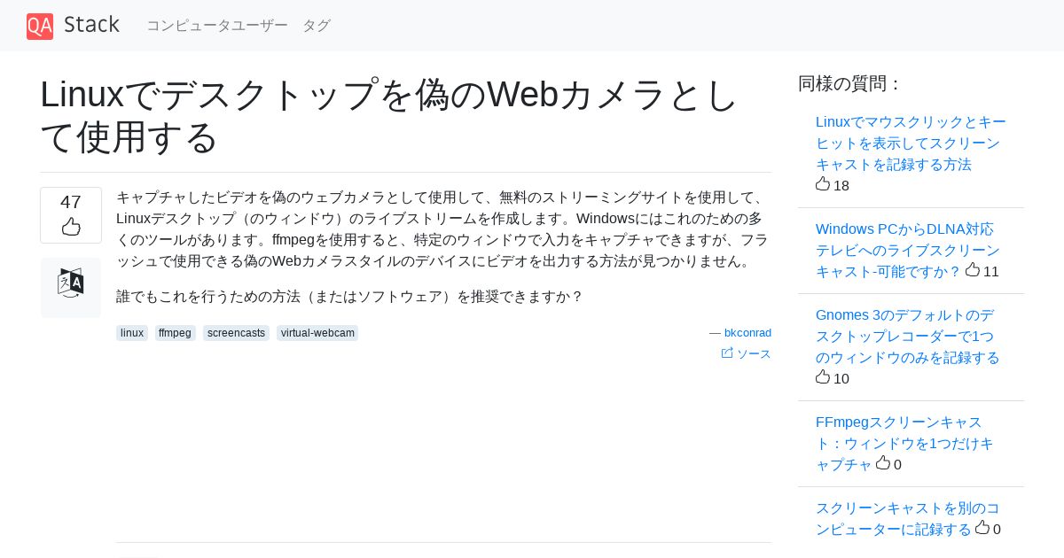Viewport: 1064px width, 558px height.
Task: Click thumbs-up icon next to 10
Action: point(823,377)
